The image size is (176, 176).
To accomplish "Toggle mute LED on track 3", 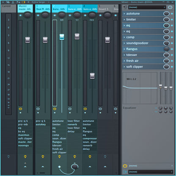I will point(70,15).
